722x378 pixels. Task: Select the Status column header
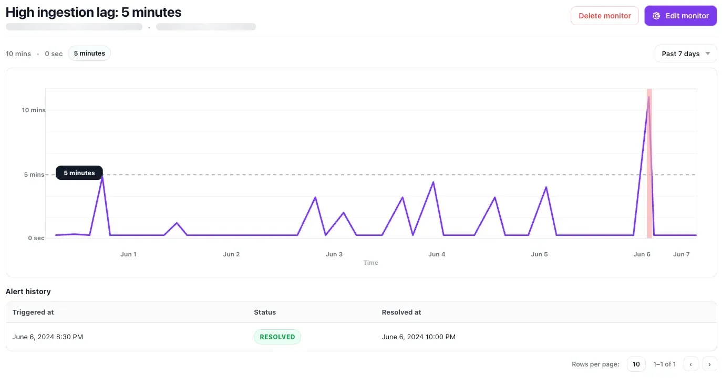point(265,312)
